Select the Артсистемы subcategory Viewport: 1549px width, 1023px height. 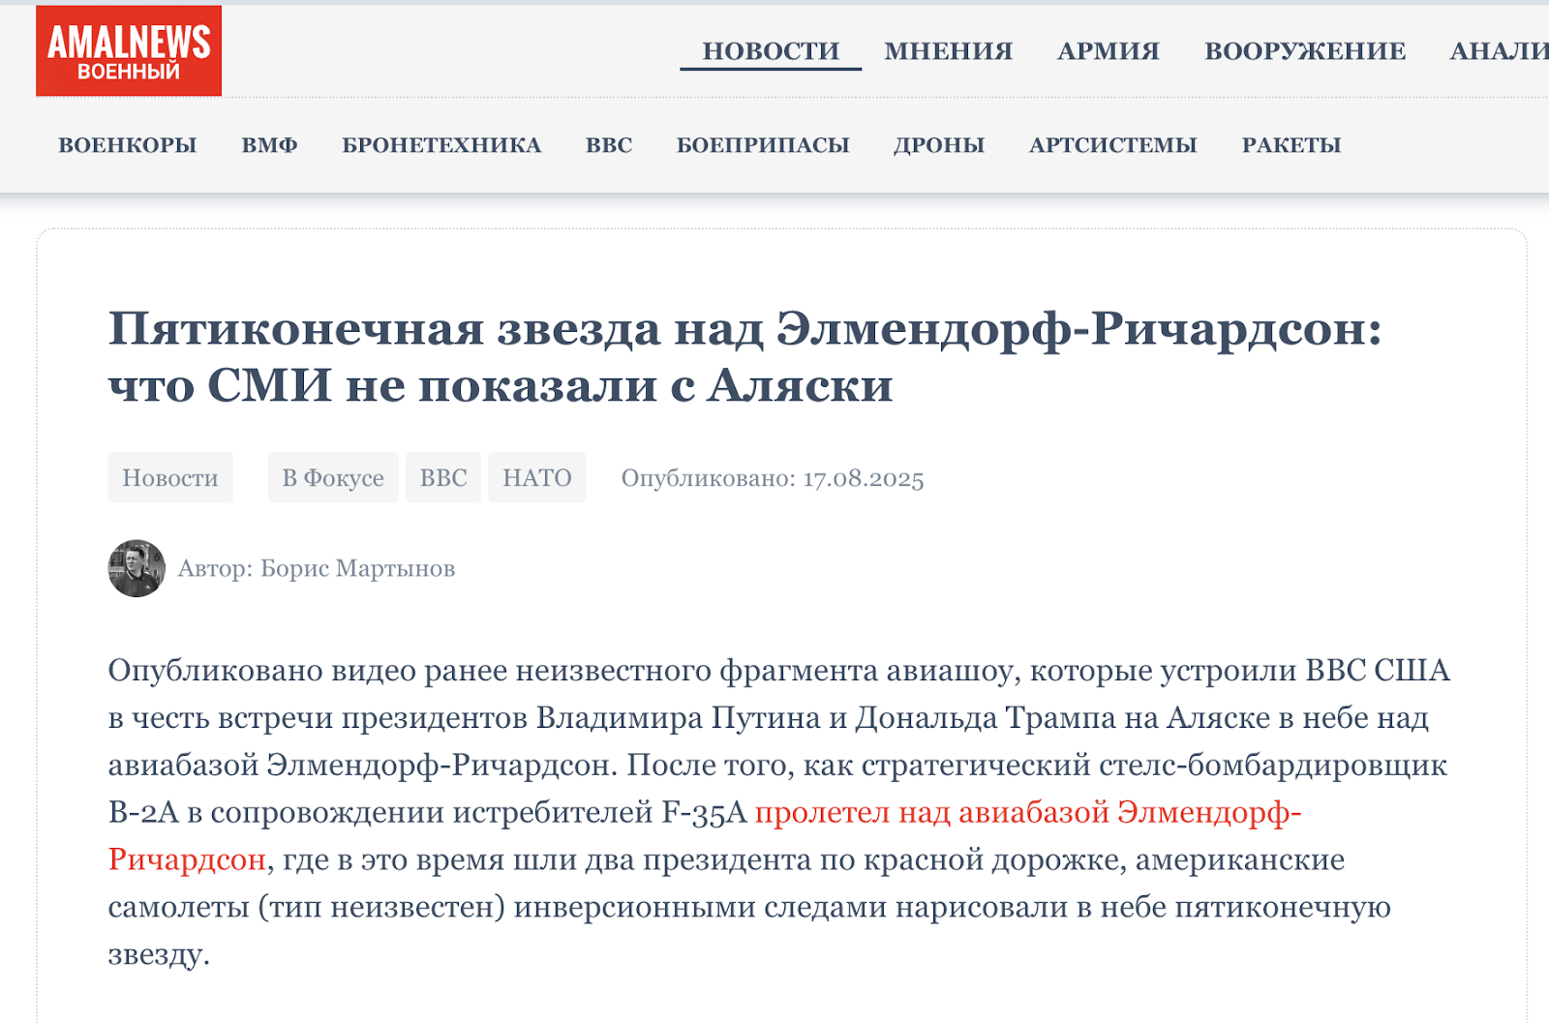(x=1113, y=145)
